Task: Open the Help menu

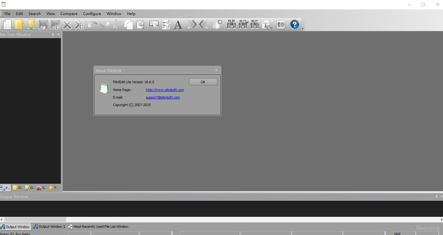Action: point(131,14)
